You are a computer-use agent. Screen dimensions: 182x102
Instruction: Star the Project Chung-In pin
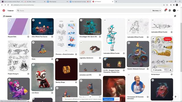click(x=28, y=74)
